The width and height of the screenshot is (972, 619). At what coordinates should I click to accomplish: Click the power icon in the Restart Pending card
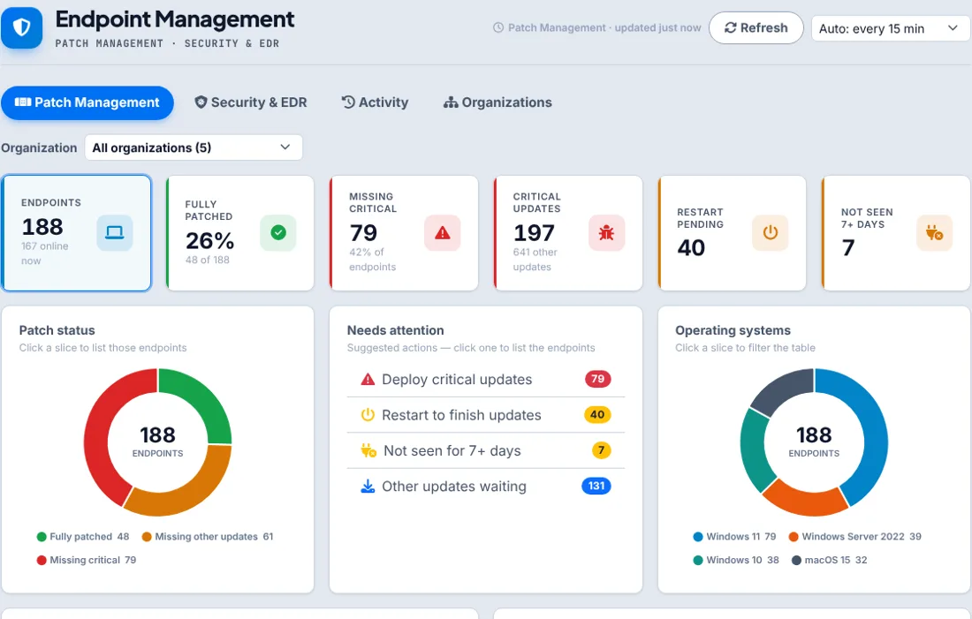point(770,233)
